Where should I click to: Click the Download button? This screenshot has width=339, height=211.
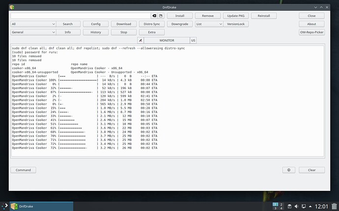(124, 24)
